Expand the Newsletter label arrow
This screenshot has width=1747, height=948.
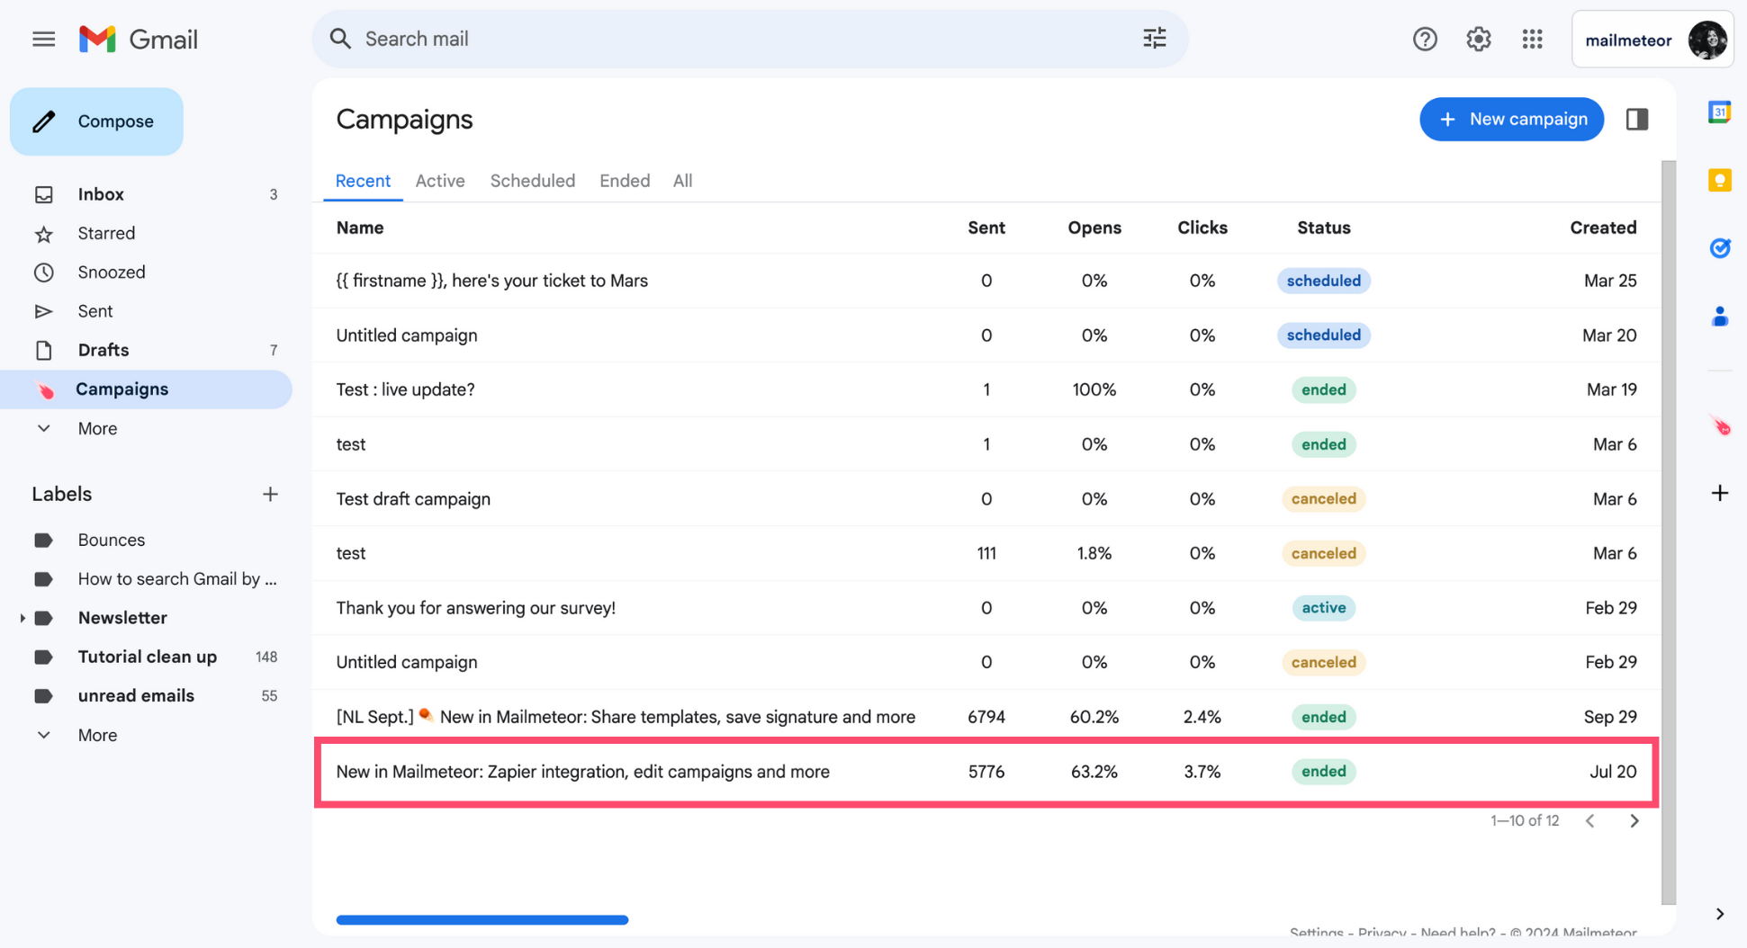pos(22,618)
